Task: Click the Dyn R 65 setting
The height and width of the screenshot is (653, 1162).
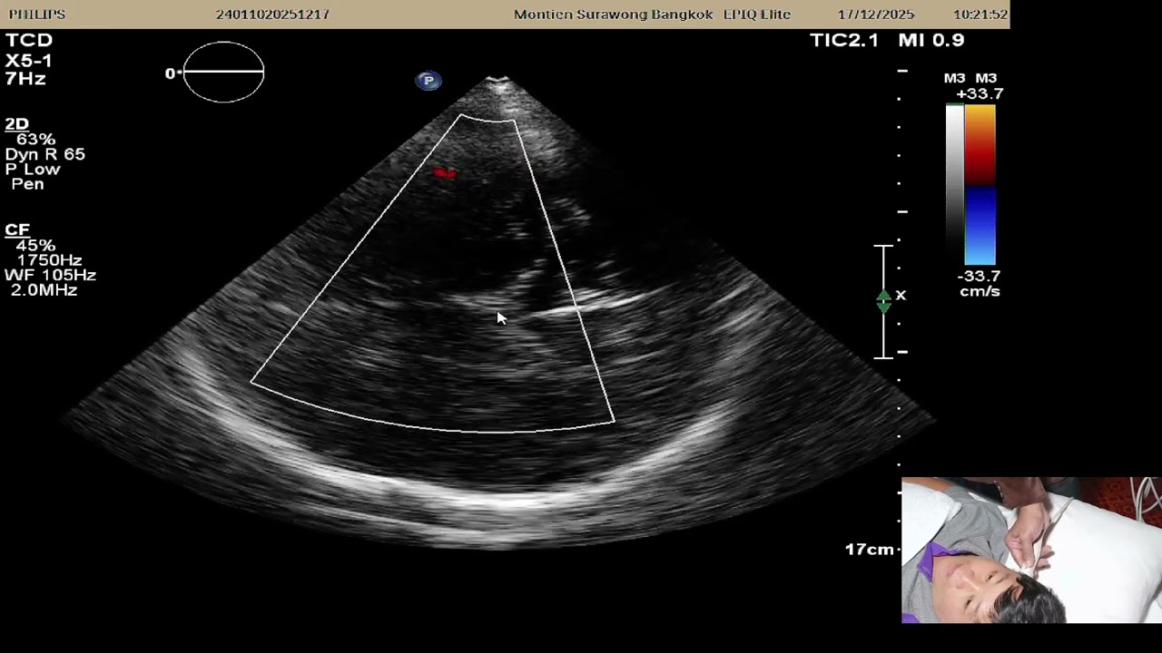Action: coord(45,154)
